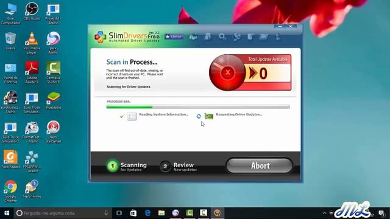390x219 pixels.
Task: Click the stacked documents icon in SlimDrivers toolbar
Action: point(207,37)
